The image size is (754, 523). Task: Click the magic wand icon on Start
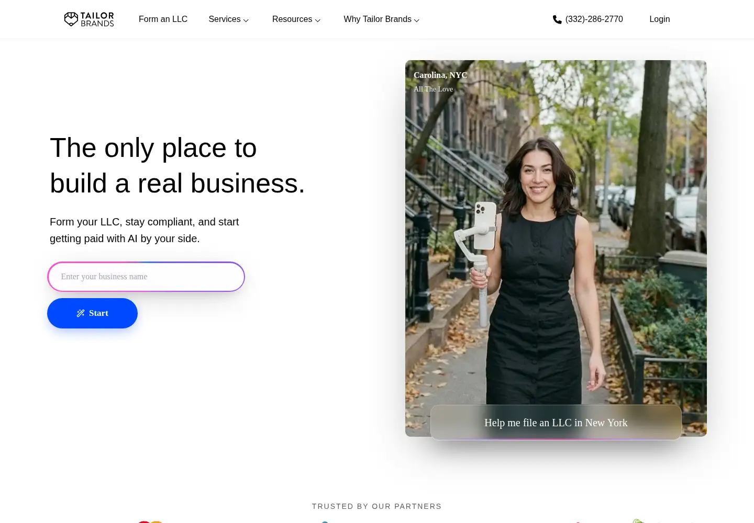[81, 313]
